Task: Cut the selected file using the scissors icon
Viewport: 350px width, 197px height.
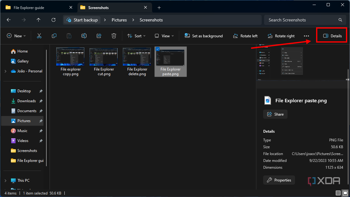Action: tap(39, 36)
